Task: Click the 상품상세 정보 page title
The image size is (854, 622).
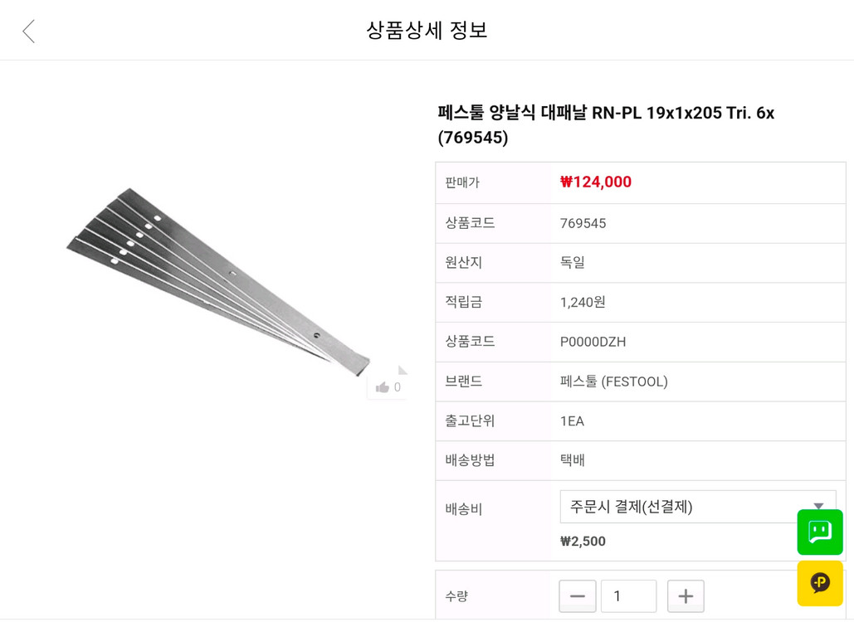Action: (x=427, y=30)
